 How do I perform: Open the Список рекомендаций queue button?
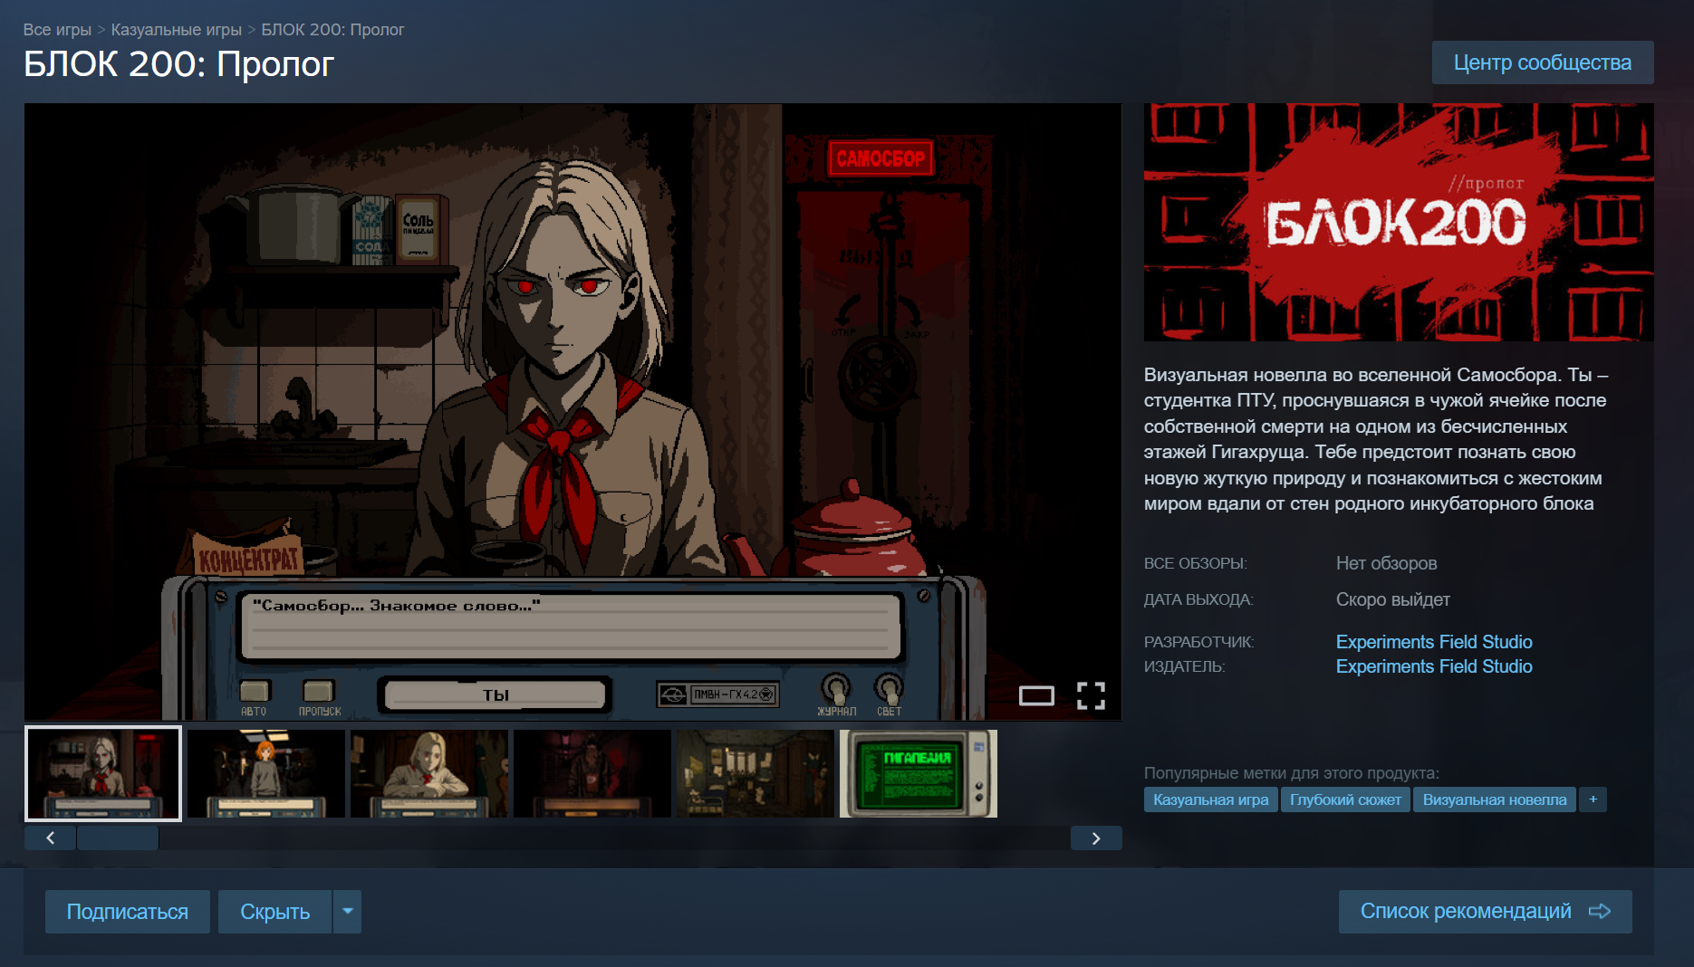tap(1486, 912)
